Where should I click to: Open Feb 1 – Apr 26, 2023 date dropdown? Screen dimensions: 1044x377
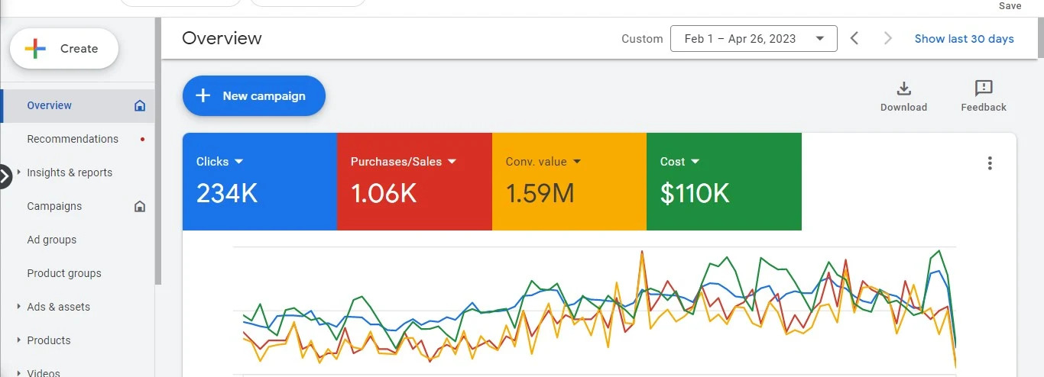(x=754, y=38)
